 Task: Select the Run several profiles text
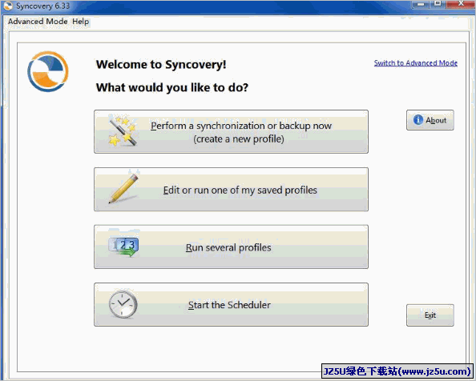(228, 247)
